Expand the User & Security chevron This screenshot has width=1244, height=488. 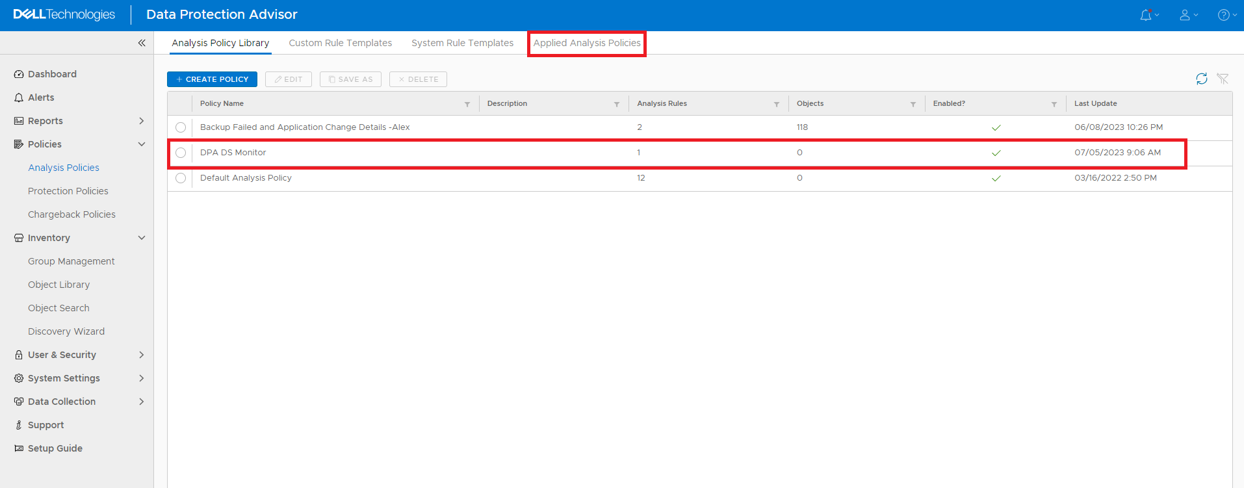tap(141, 355)
